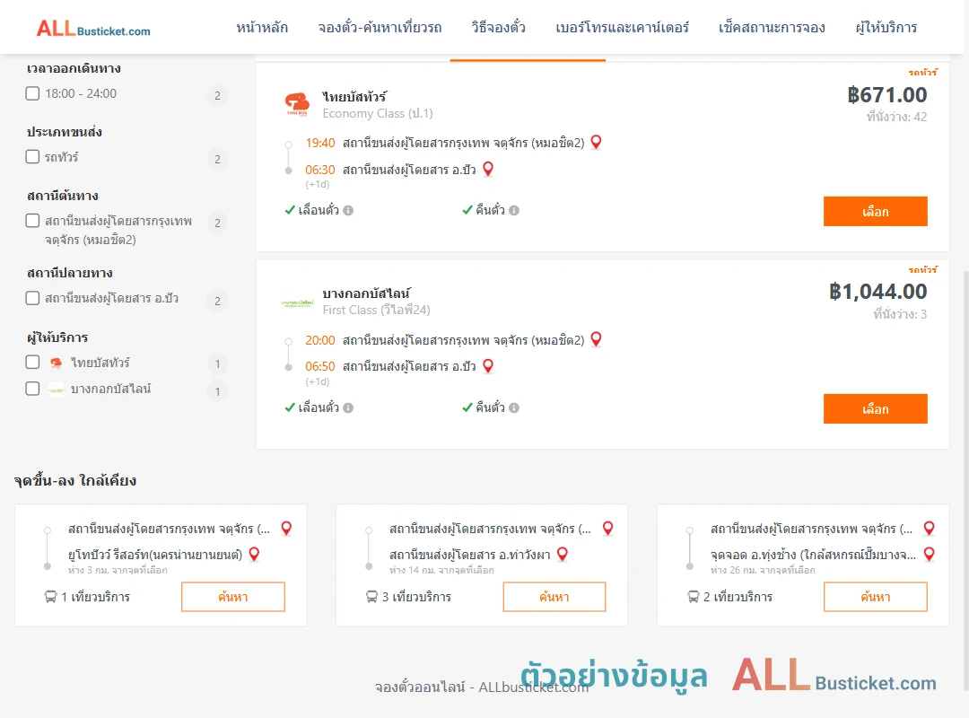Viewport: 969px width, 718px height.
Task: Tick the 18:00 - 24:00 departure time checkbox
Action: point(33,93)
